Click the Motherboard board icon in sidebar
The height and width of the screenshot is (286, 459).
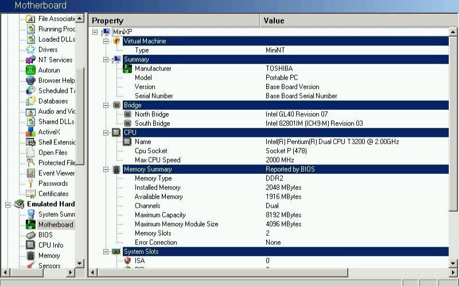(30, 225)
